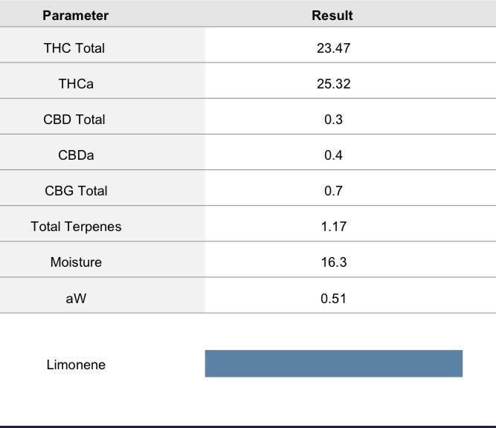496x428 pixels.
Task: Select the CBDa parameter cell
Action: (x=76, y=155)
